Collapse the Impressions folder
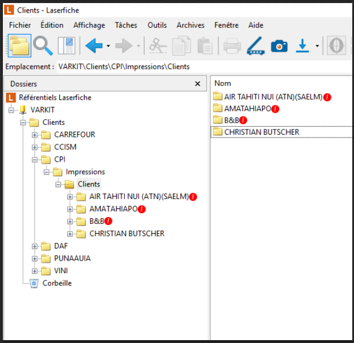Image resolution: width=354 pixels, height=343 pixels. (47, 172)
